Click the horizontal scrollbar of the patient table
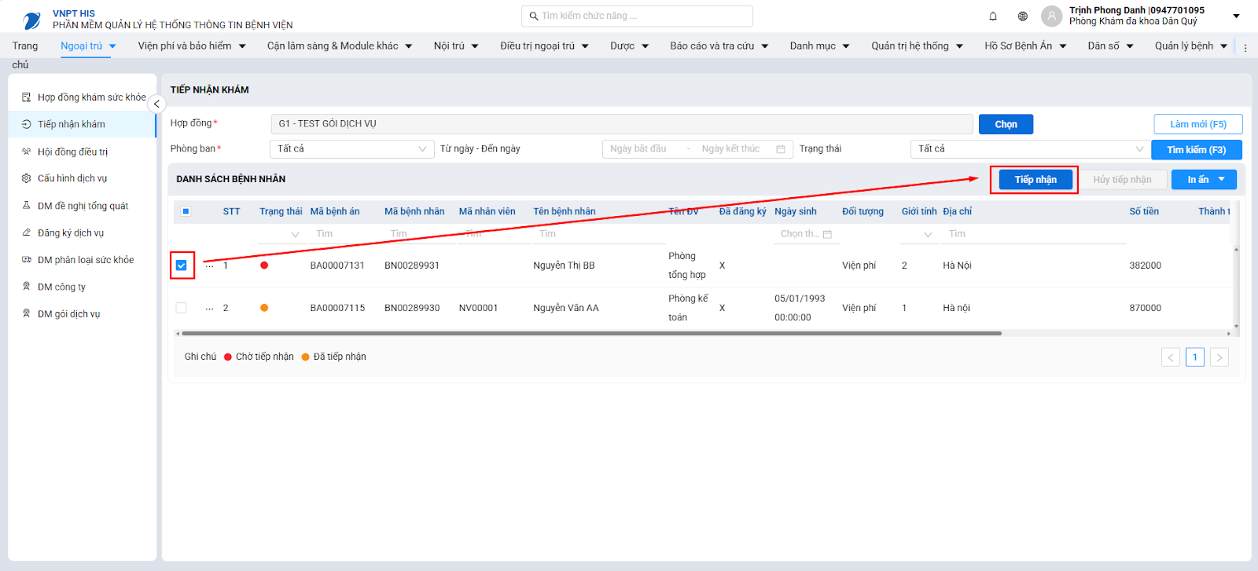This screenshot has height=571, width=1258. click(x=592, y=334)
